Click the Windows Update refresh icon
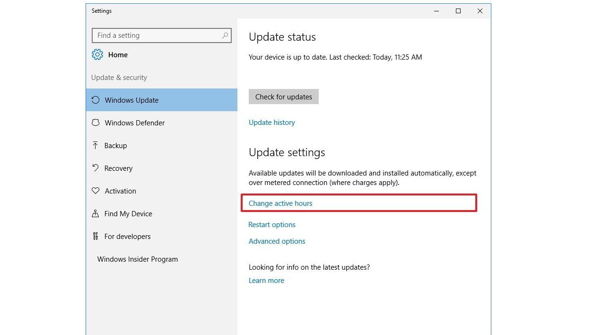This screenshot has height=335, width=594. 96,100
